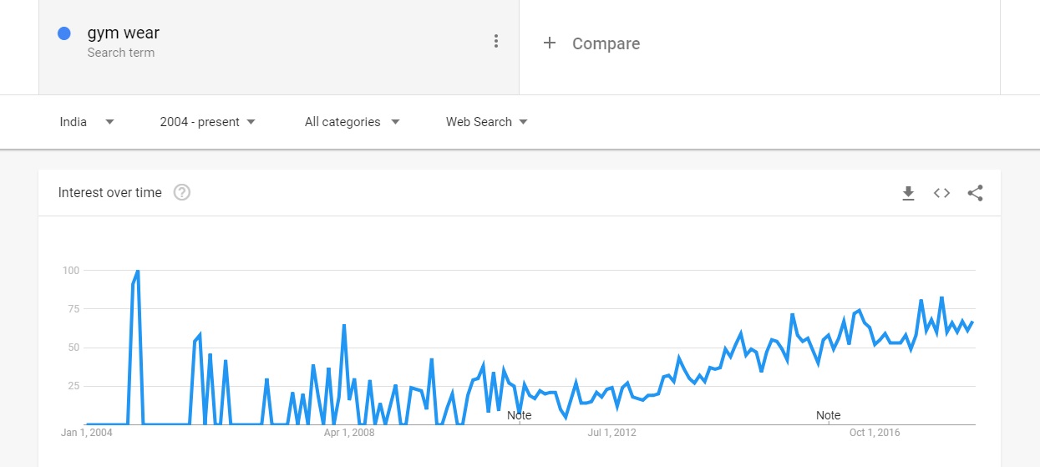
Task: Open the Interest over time help icon
Action: [182, 193]
